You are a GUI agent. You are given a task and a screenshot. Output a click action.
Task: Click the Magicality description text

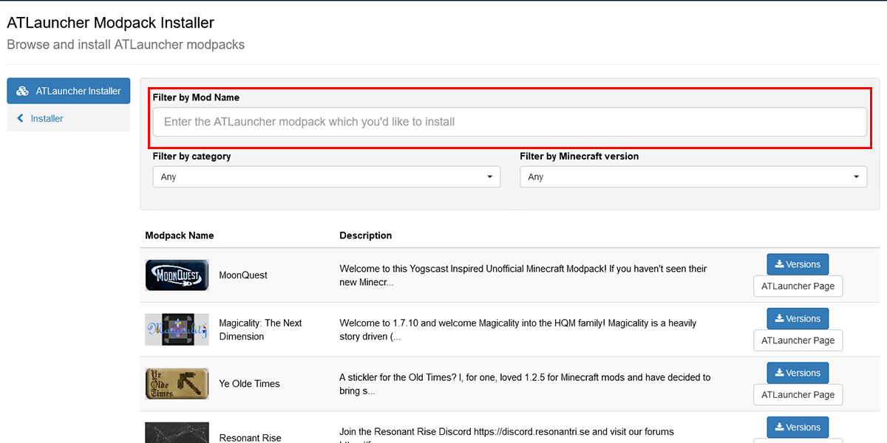pyautogui.click(x=517, y=329)
